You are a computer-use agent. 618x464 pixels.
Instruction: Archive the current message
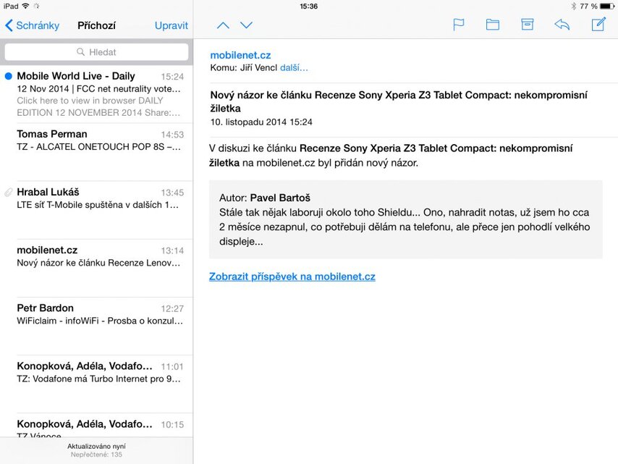(x=527, y=25)
